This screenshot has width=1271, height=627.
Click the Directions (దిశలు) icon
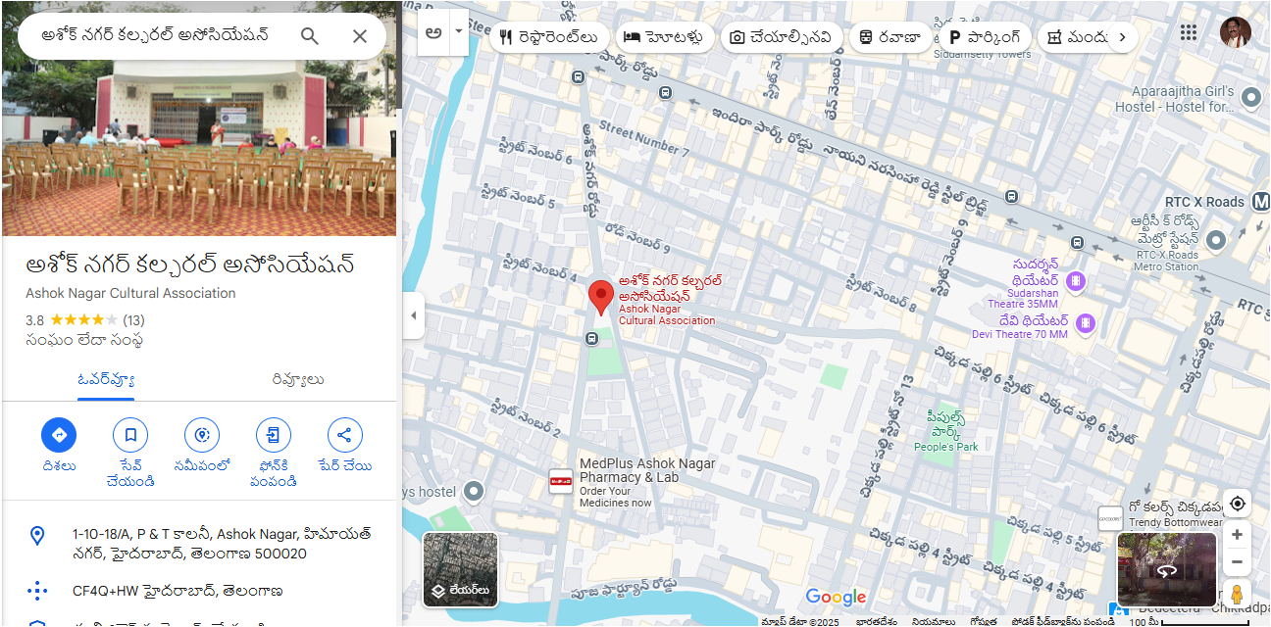59,435
